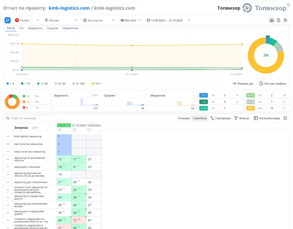Click the 22.10.2024 column date header

pos(64,125)
